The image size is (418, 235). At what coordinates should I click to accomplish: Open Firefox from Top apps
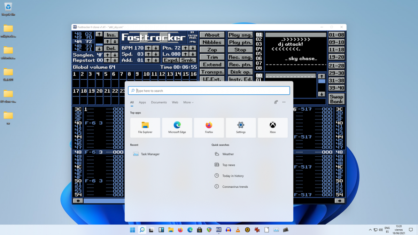click(209, 127)
